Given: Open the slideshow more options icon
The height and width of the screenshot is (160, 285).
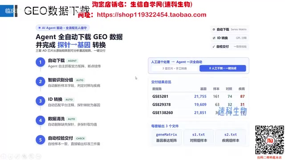Looking at the screenshot, I should [x=38, y=156].
